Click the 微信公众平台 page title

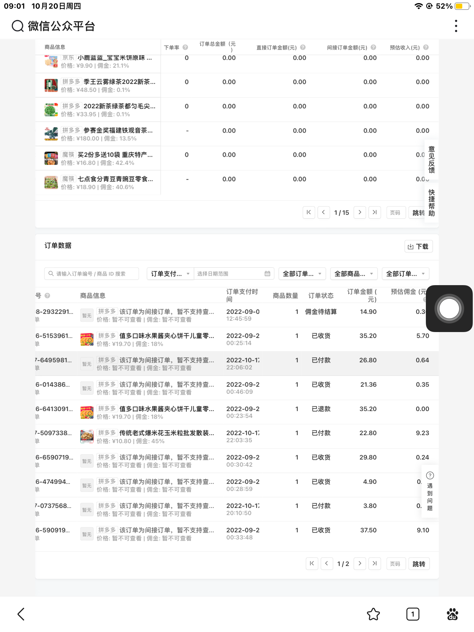click(x=61, y=26)
